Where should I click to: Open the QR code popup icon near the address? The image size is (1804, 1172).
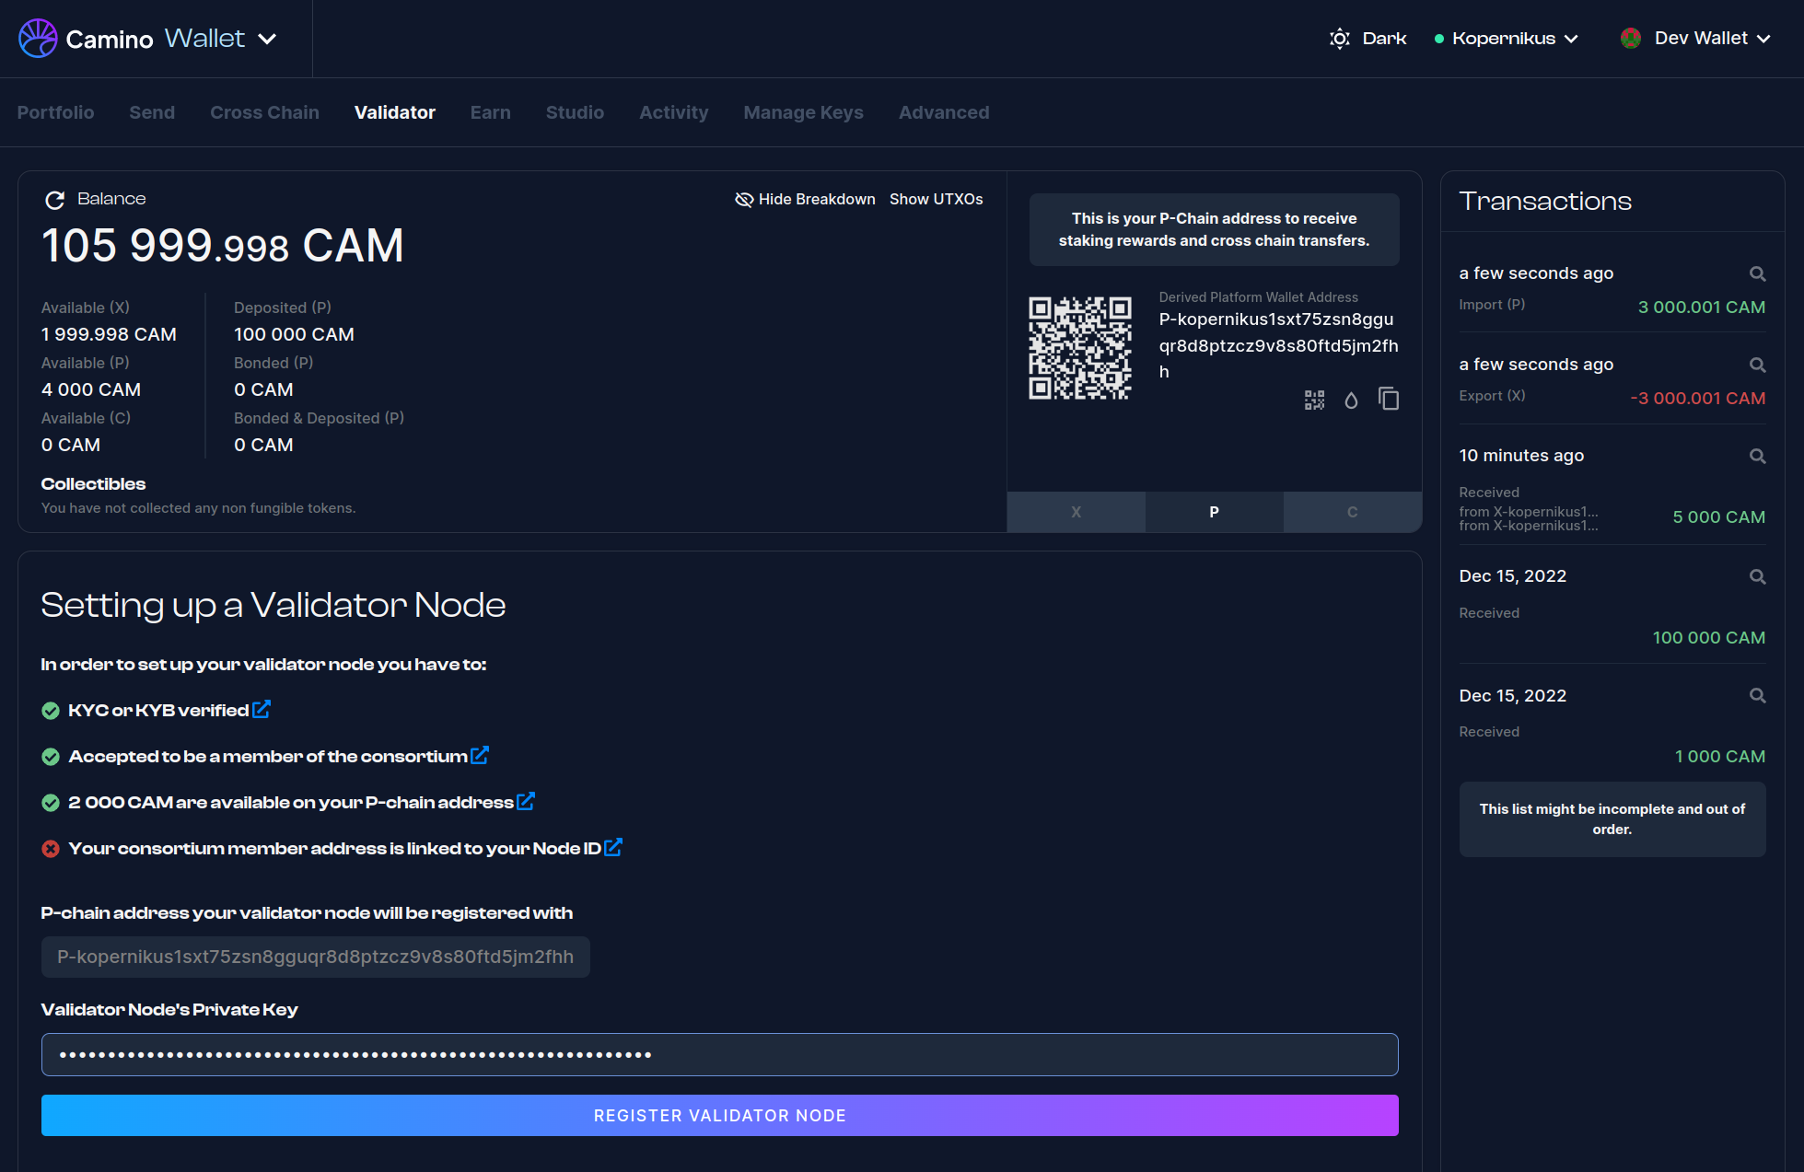coord(1314,400)
